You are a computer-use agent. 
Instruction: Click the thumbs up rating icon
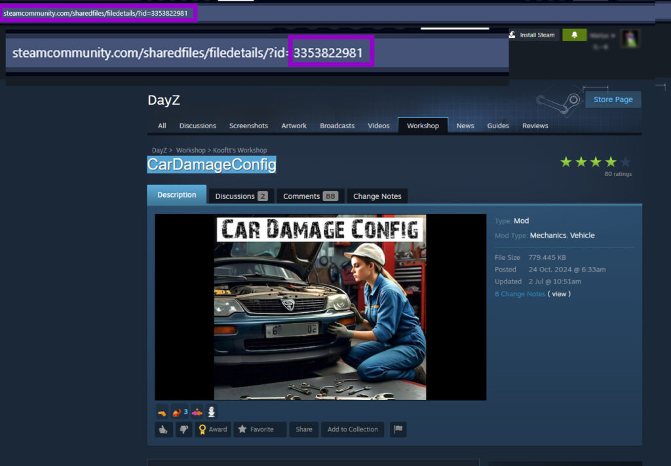(x=163, y=429)
